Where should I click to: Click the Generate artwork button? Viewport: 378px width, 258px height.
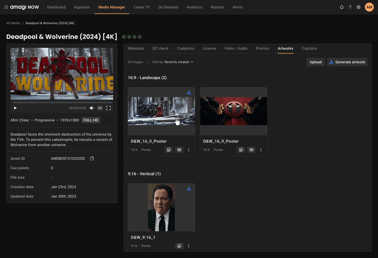click(347, 62)
